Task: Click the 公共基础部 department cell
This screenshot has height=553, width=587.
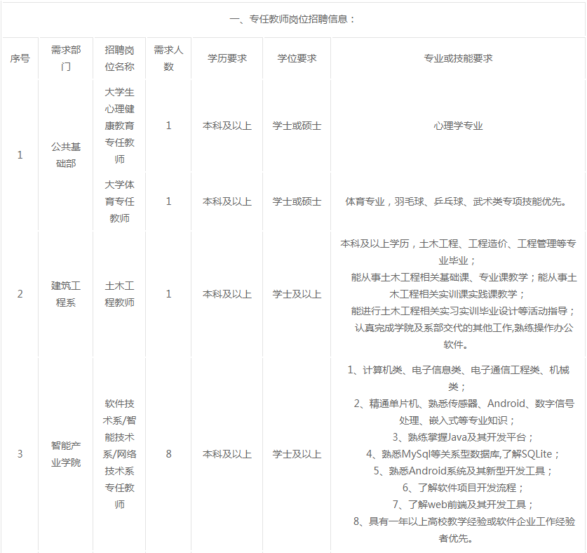Action: point(66,155)
